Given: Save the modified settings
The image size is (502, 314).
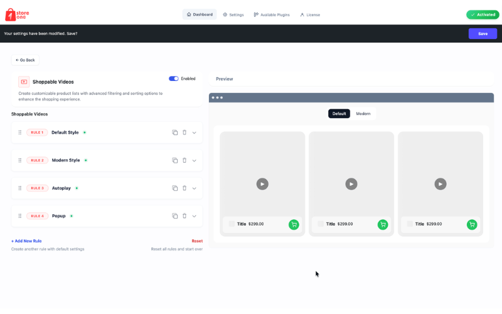Looking at the screenshot, I should 483,34.
